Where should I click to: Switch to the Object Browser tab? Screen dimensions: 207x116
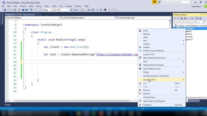coord(28,15)
